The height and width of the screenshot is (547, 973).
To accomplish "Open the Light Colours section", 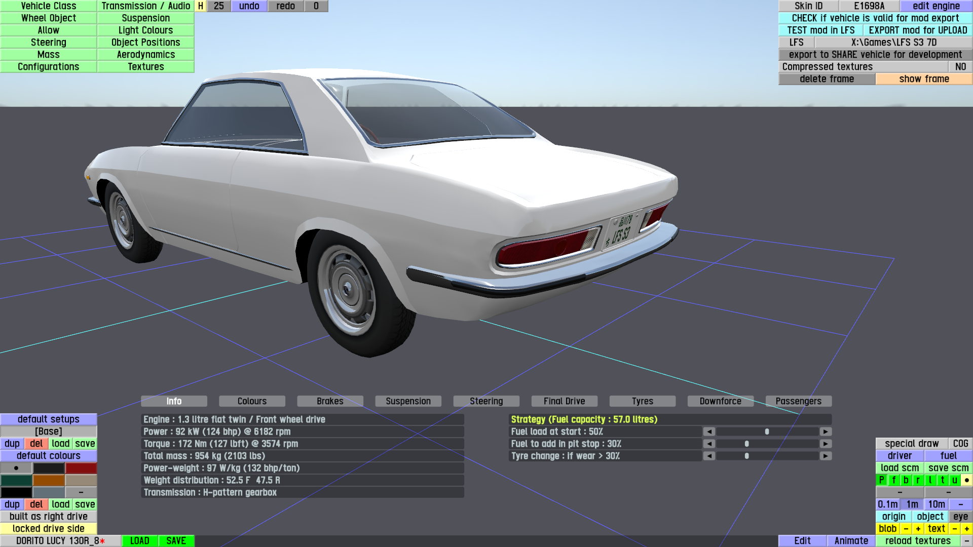I will (145, 30).
